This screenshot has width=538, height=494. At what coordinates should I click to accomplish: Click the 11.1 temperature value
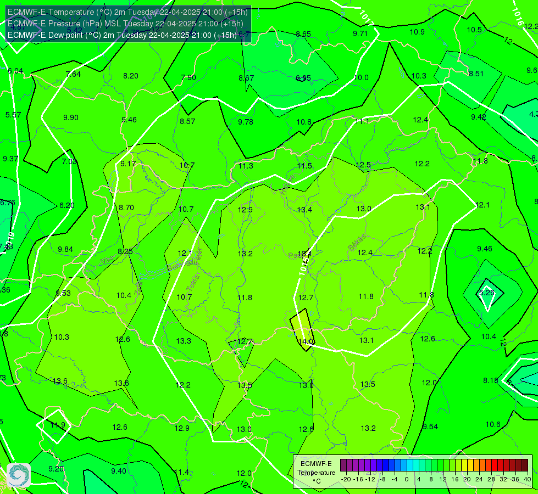362,121
